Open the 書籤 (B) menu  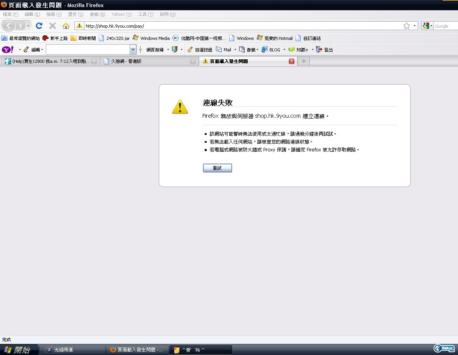tap(97, 14)
